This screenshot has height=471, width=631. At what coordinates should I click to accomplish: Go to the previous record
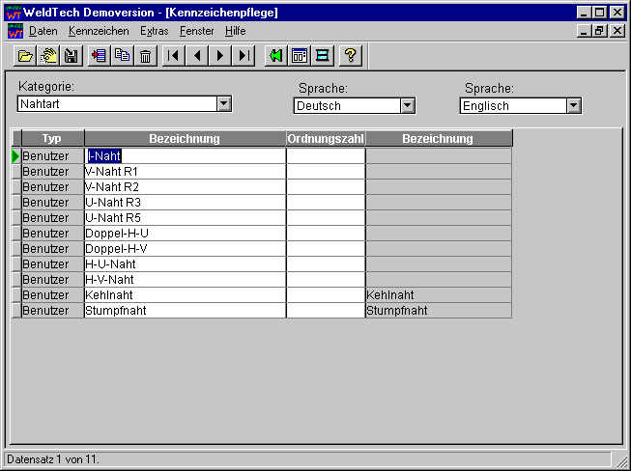click(197, 56)
